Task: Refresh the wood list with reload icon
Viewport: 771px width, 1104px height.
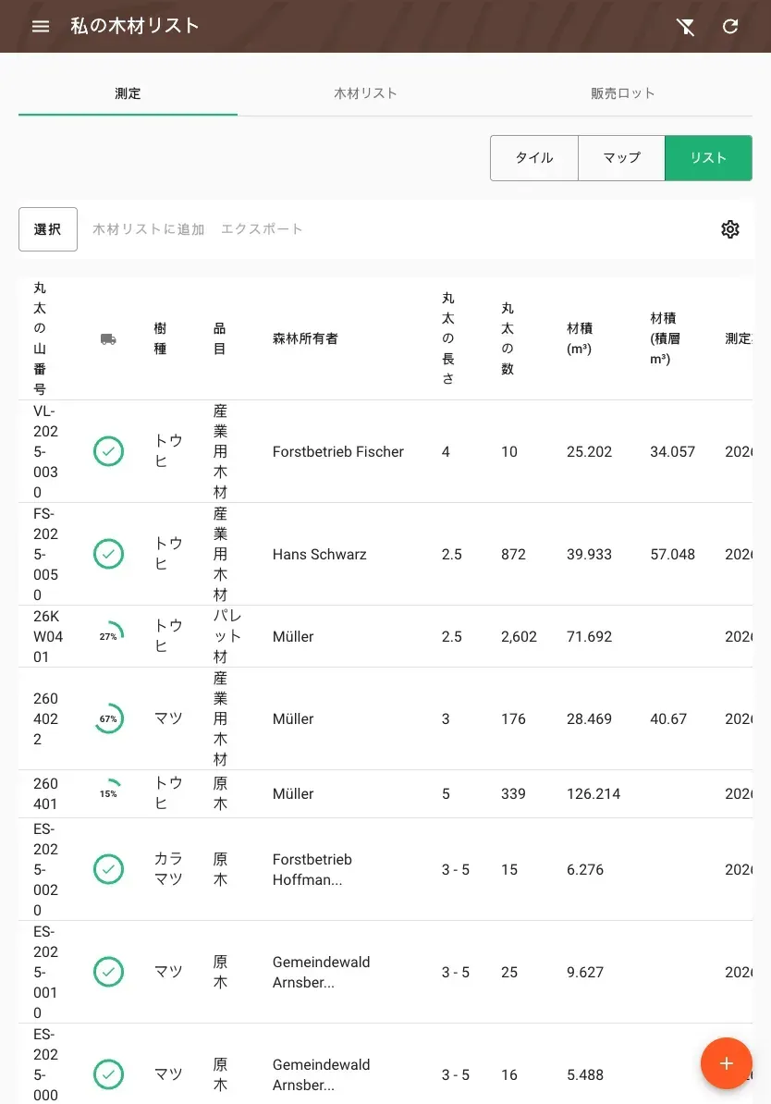Action: pos(730,27)
